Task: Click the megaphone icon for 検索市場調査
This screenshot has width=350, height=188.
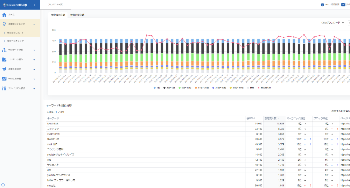Action: tap(4, 69)
